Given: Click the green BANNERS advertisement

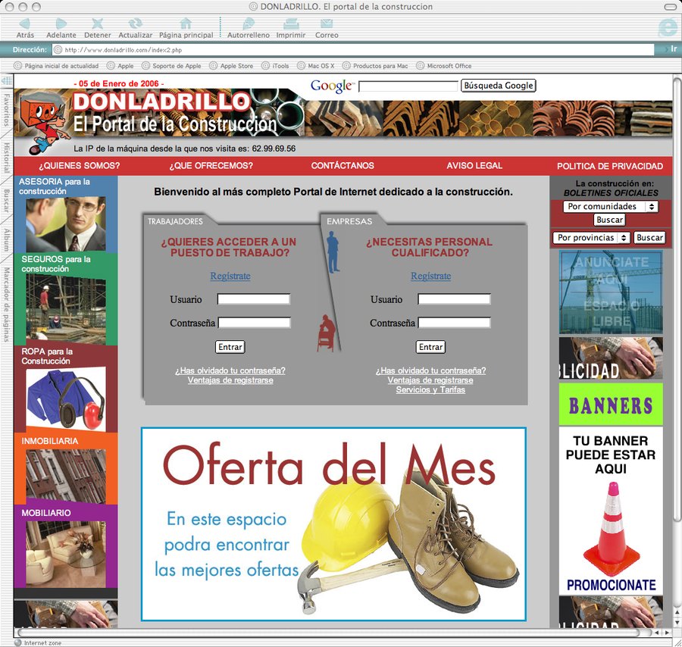Looking at the screenshot, I should coord(611,405).
